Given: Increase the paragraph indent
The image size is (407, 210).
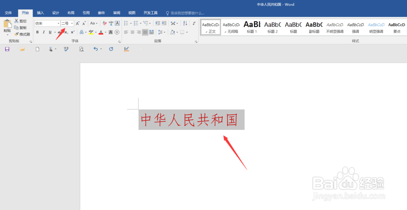Looking at the screenshot, I should click(x=164, y=23).
